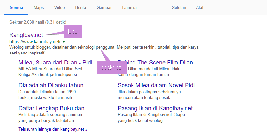Open sitelink Sosok Milea dalam Novel Pidi
Image resolution: width=267 pixels, height=137 pixels.
pyautogui.click(x=159, y=85)
